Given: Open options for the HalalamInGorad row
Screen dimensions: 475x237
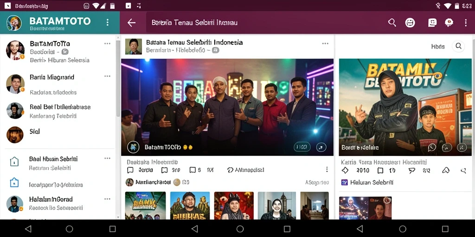Looking at the screenshot, I should pos(107,199).
